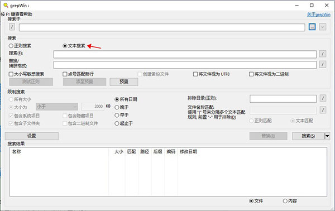Sort results by 路径 column header
Screen dimensions: 335x211
pos(145,152)
